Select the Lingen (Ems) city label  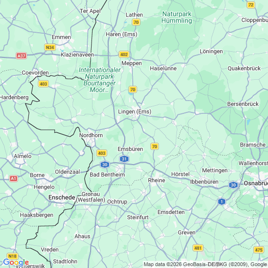point(135,111)
